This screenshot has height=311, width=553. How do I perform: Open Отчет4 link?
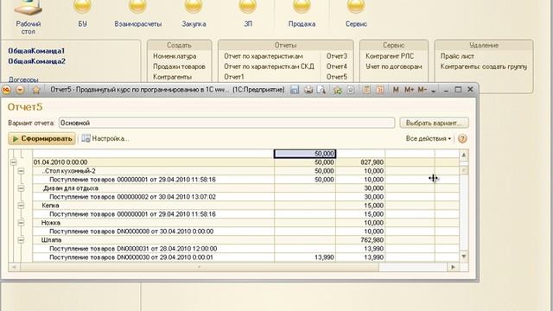click(x=336, y=67)
